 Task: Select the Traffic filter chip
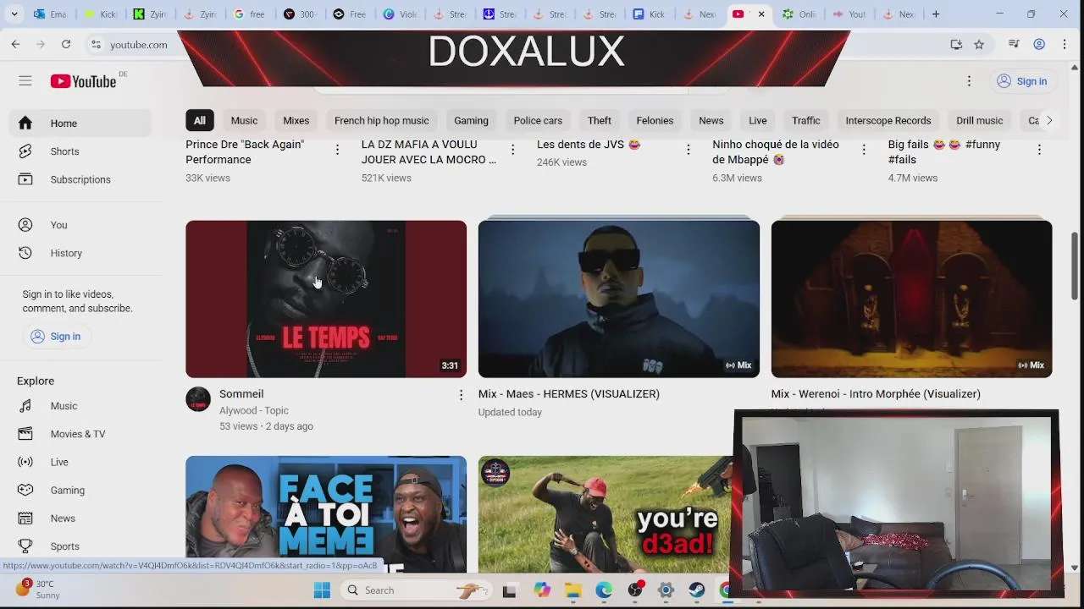click(x=805, y=120)
